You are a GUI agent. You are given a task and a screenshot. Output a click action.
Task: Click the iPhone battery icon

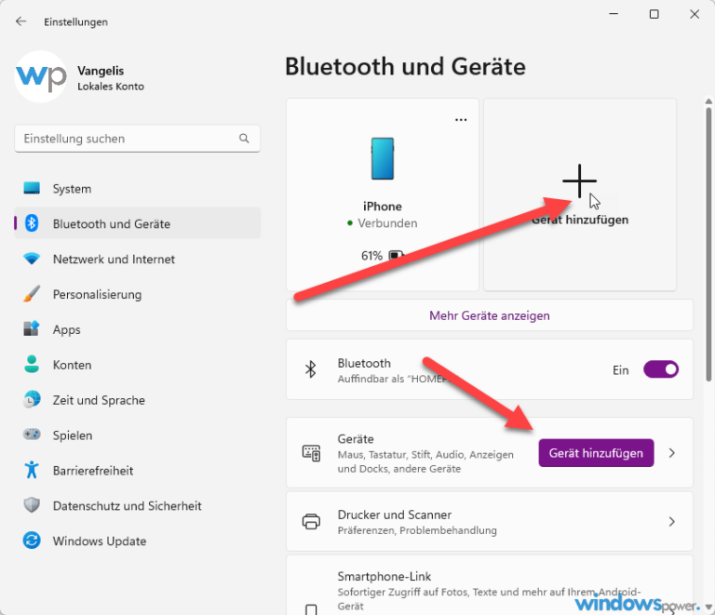(x=396, y=256)
